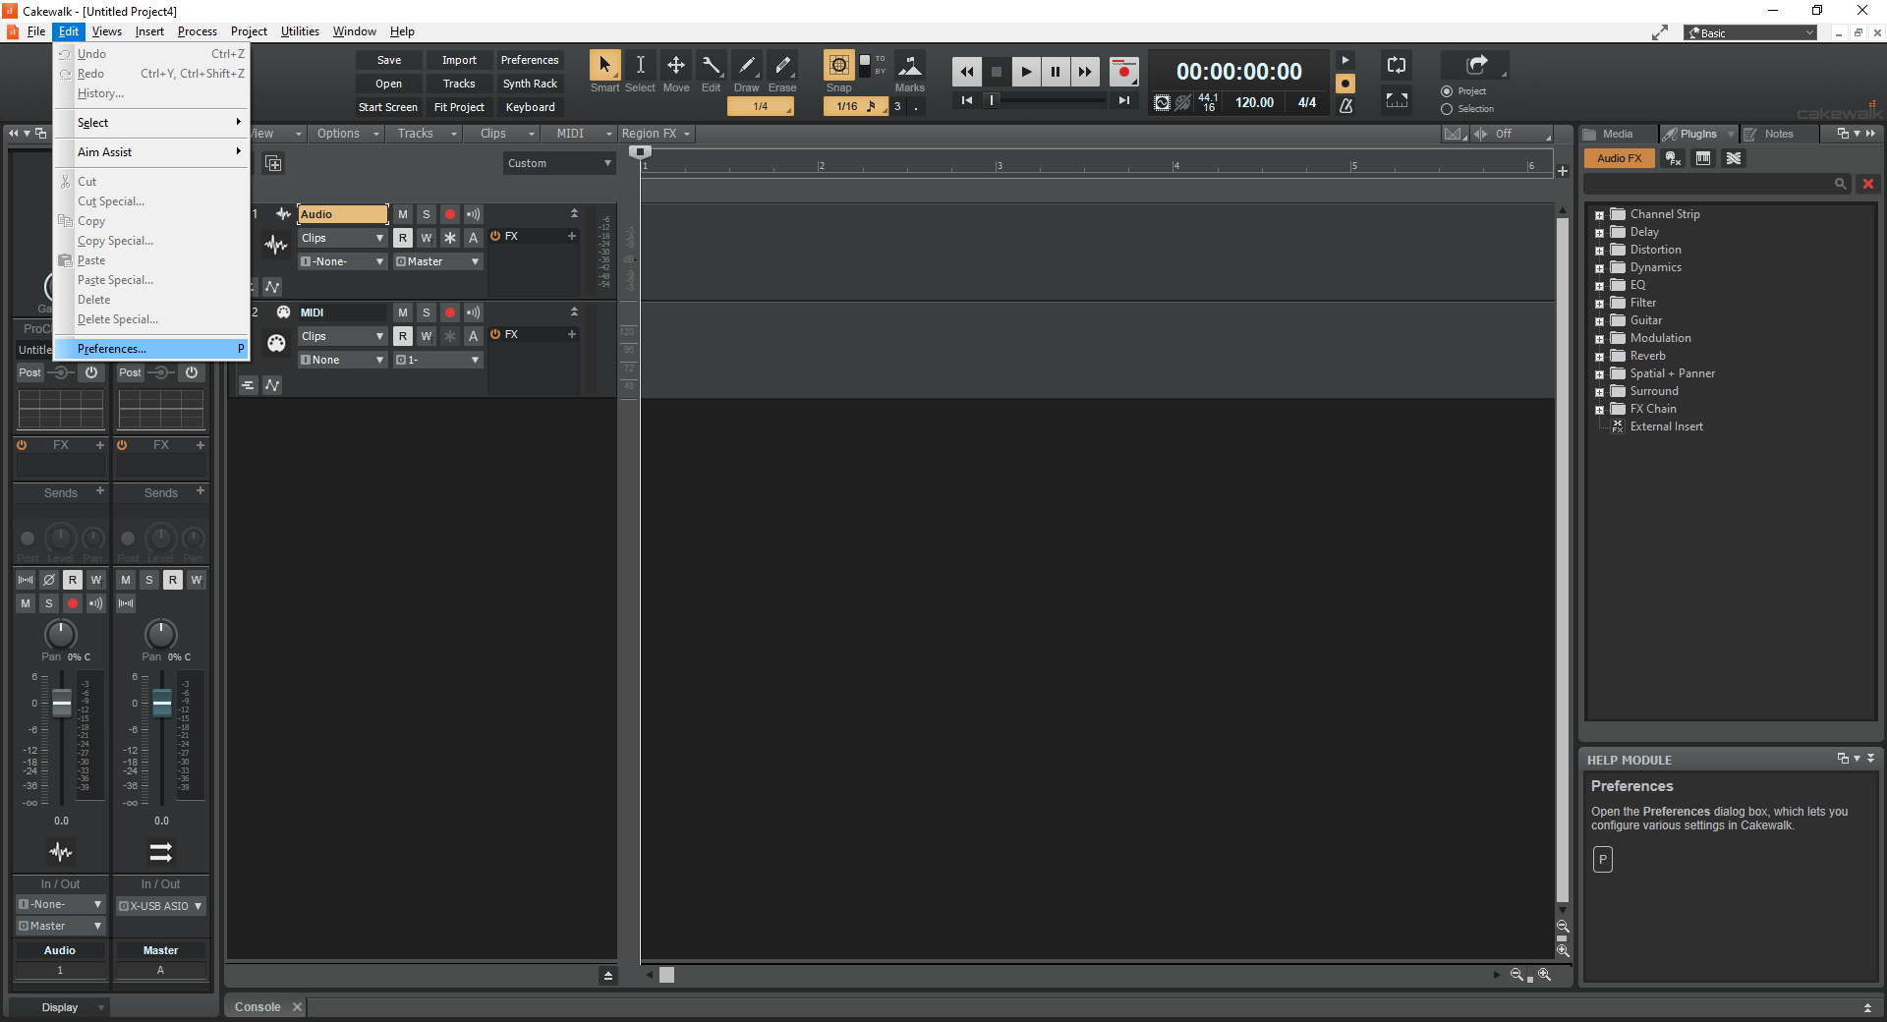
Task: Click the Audio strip Pan knob
Action: (x=61, y=634)
